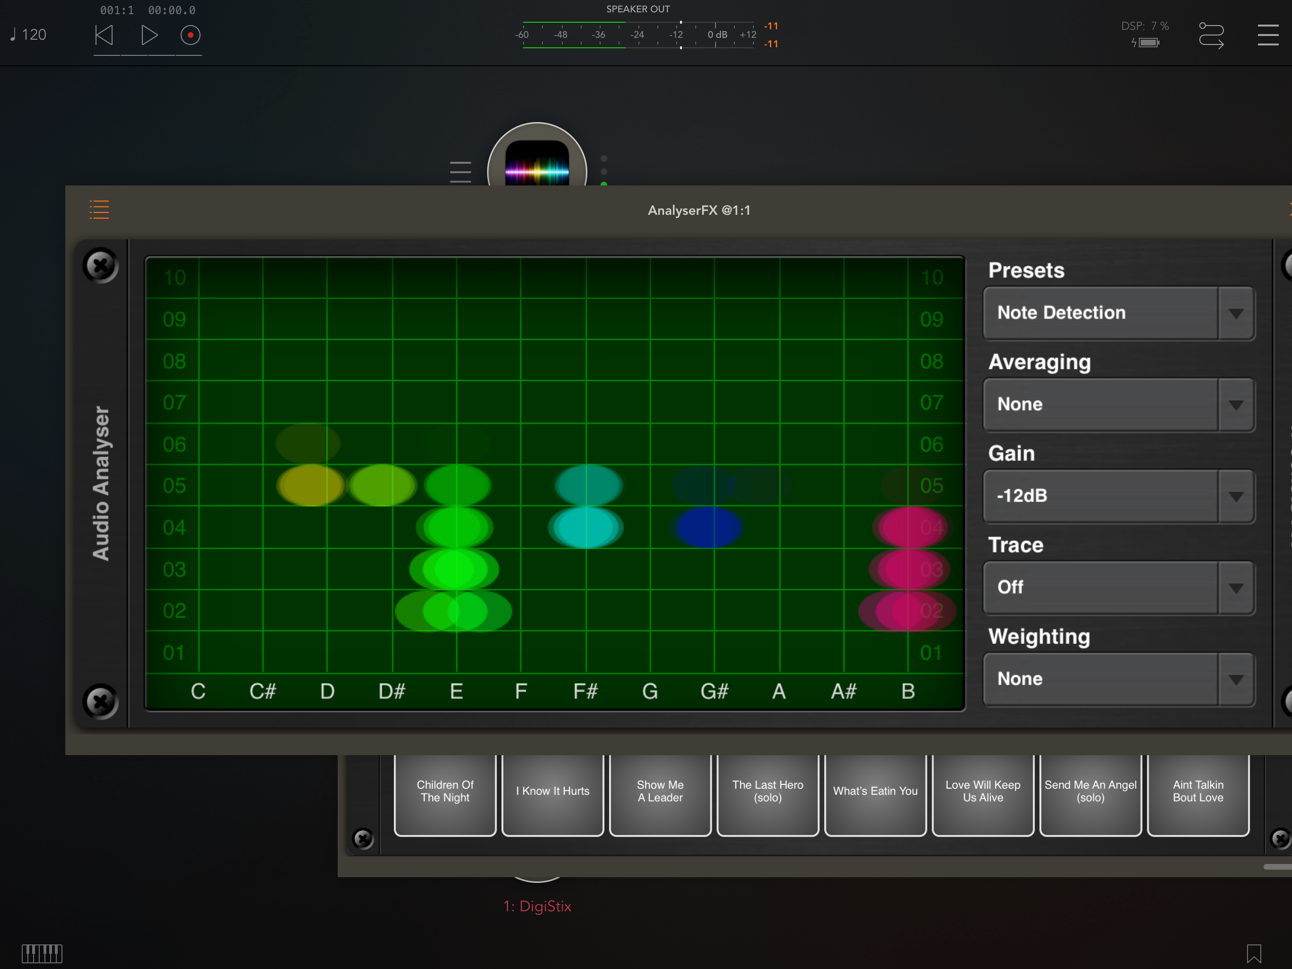Click the rewind to start button

point(104,35)
